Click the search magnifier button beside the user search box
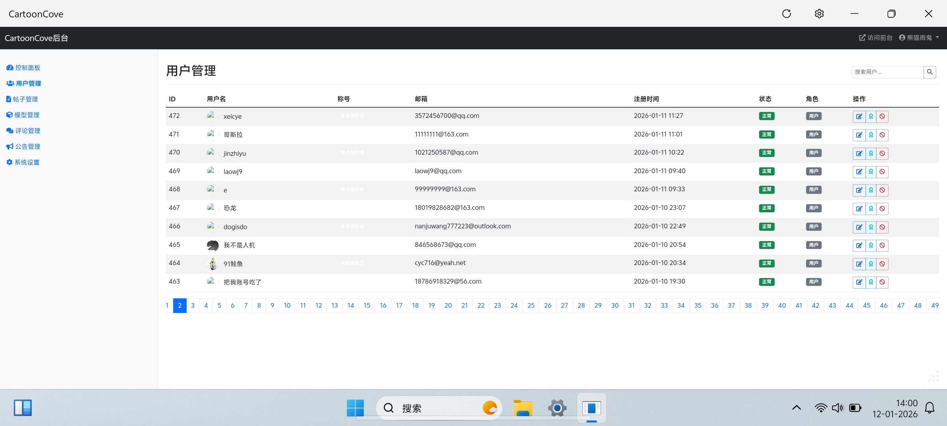The image size is (947, 426). 930,72
